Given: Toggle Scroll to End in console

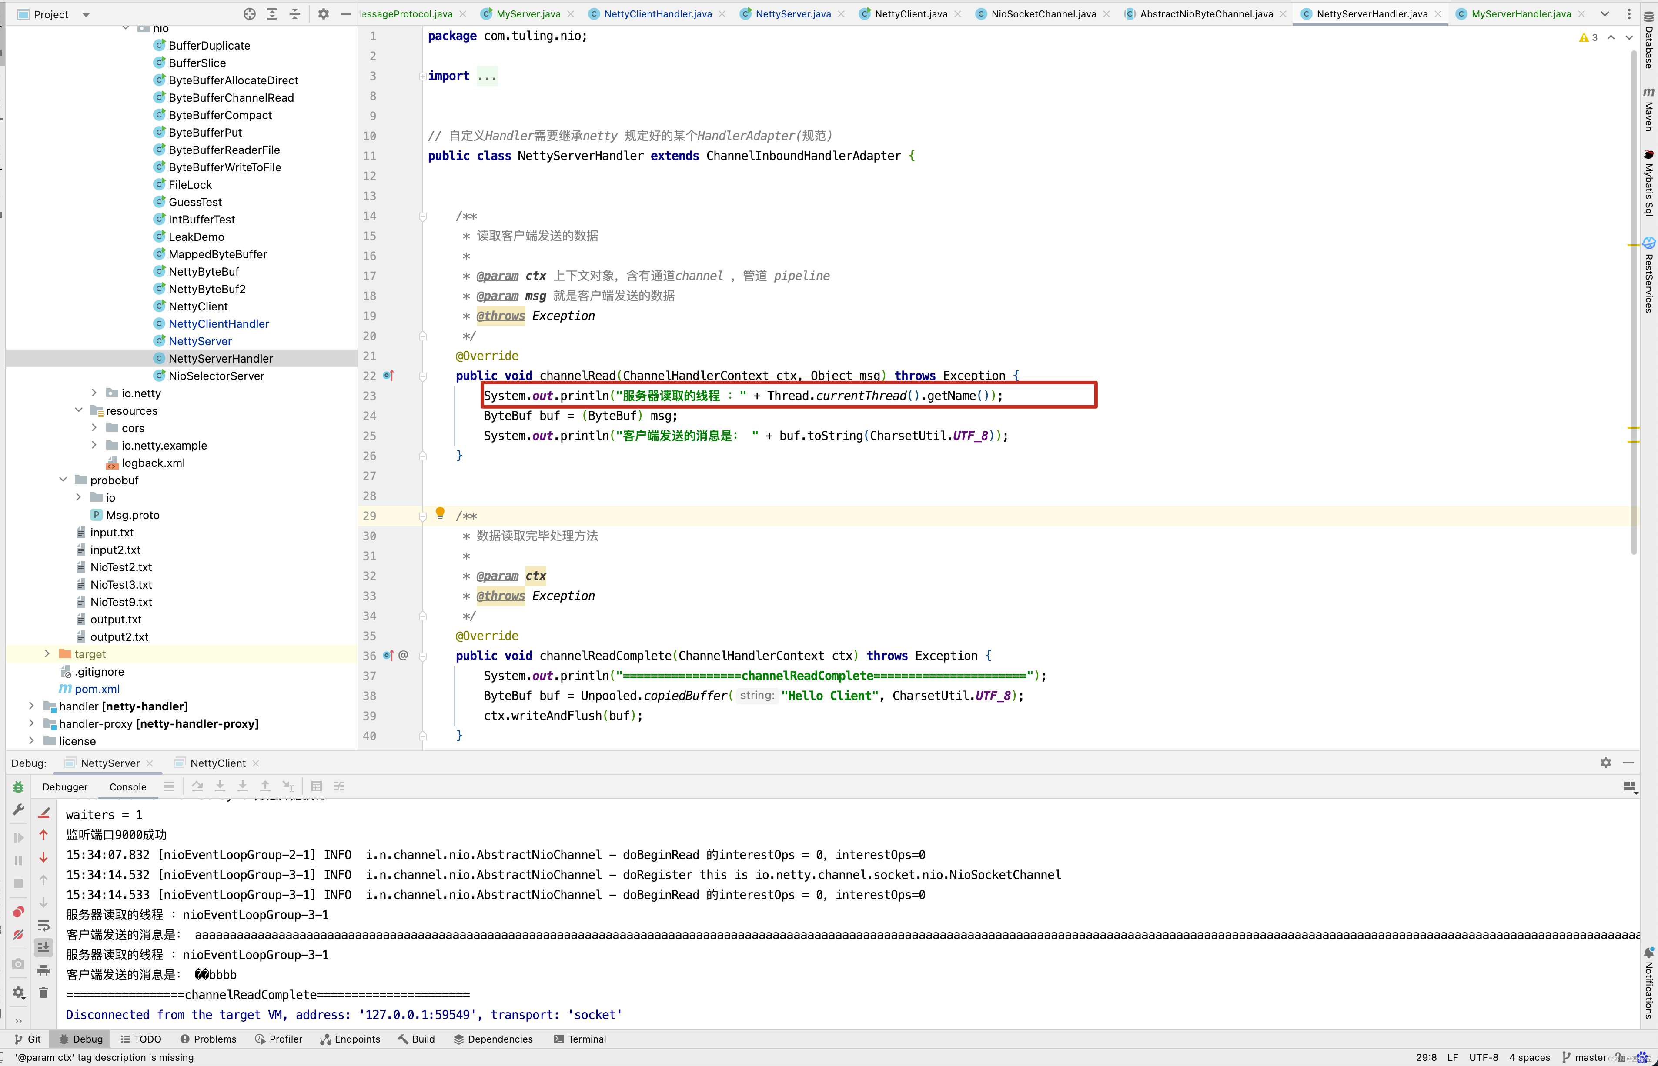Looking at the screenshot, I should 43,947.
